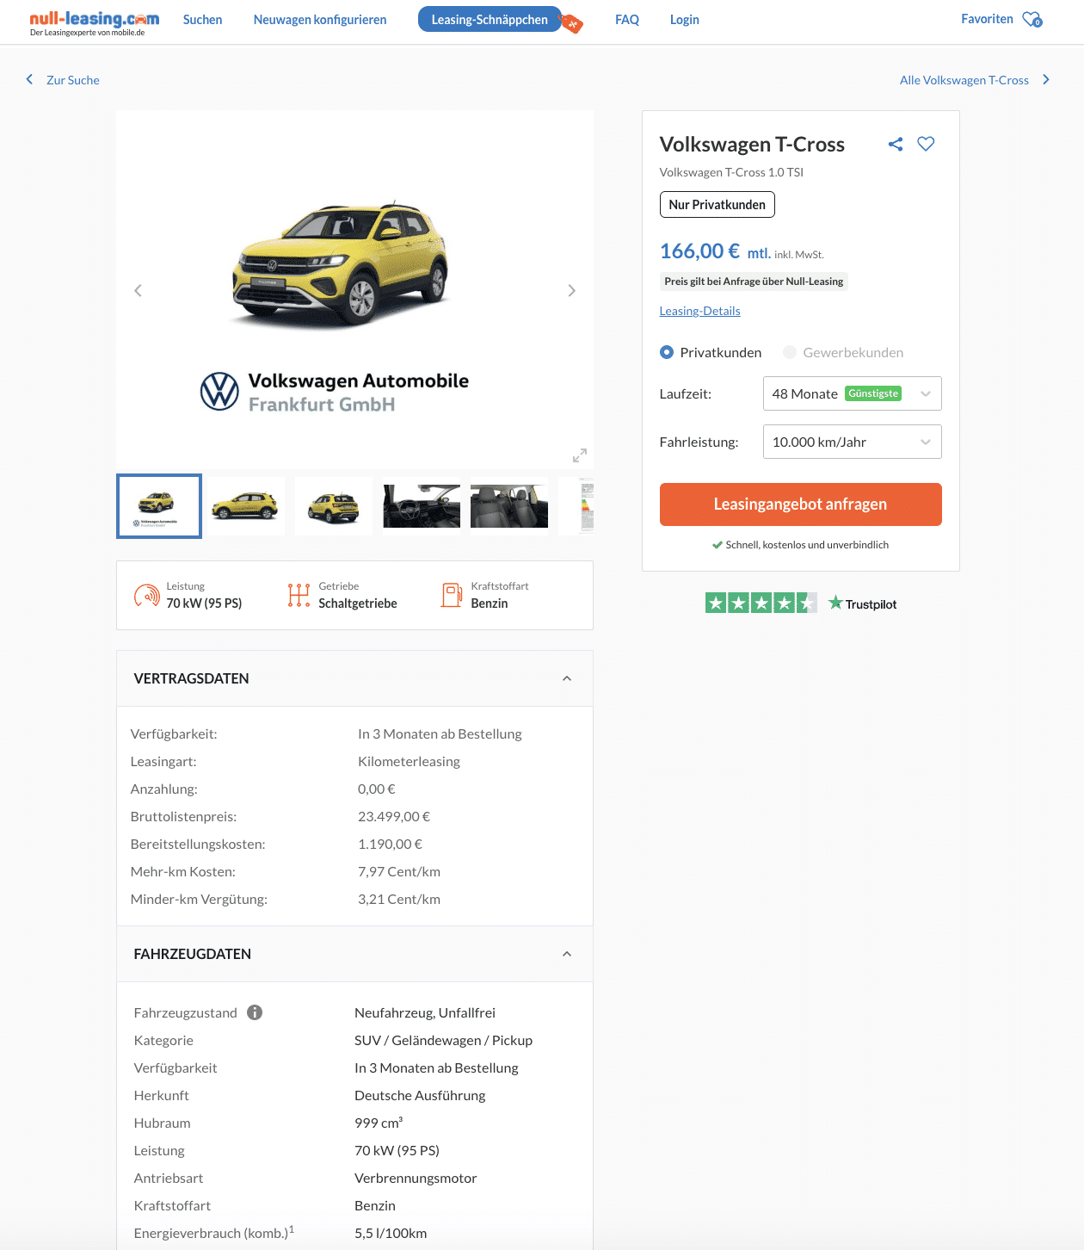This screenshot has height=1250, width=1084.
Task: Show previous car image with left arrow
Action: click(x=138, y=291)
